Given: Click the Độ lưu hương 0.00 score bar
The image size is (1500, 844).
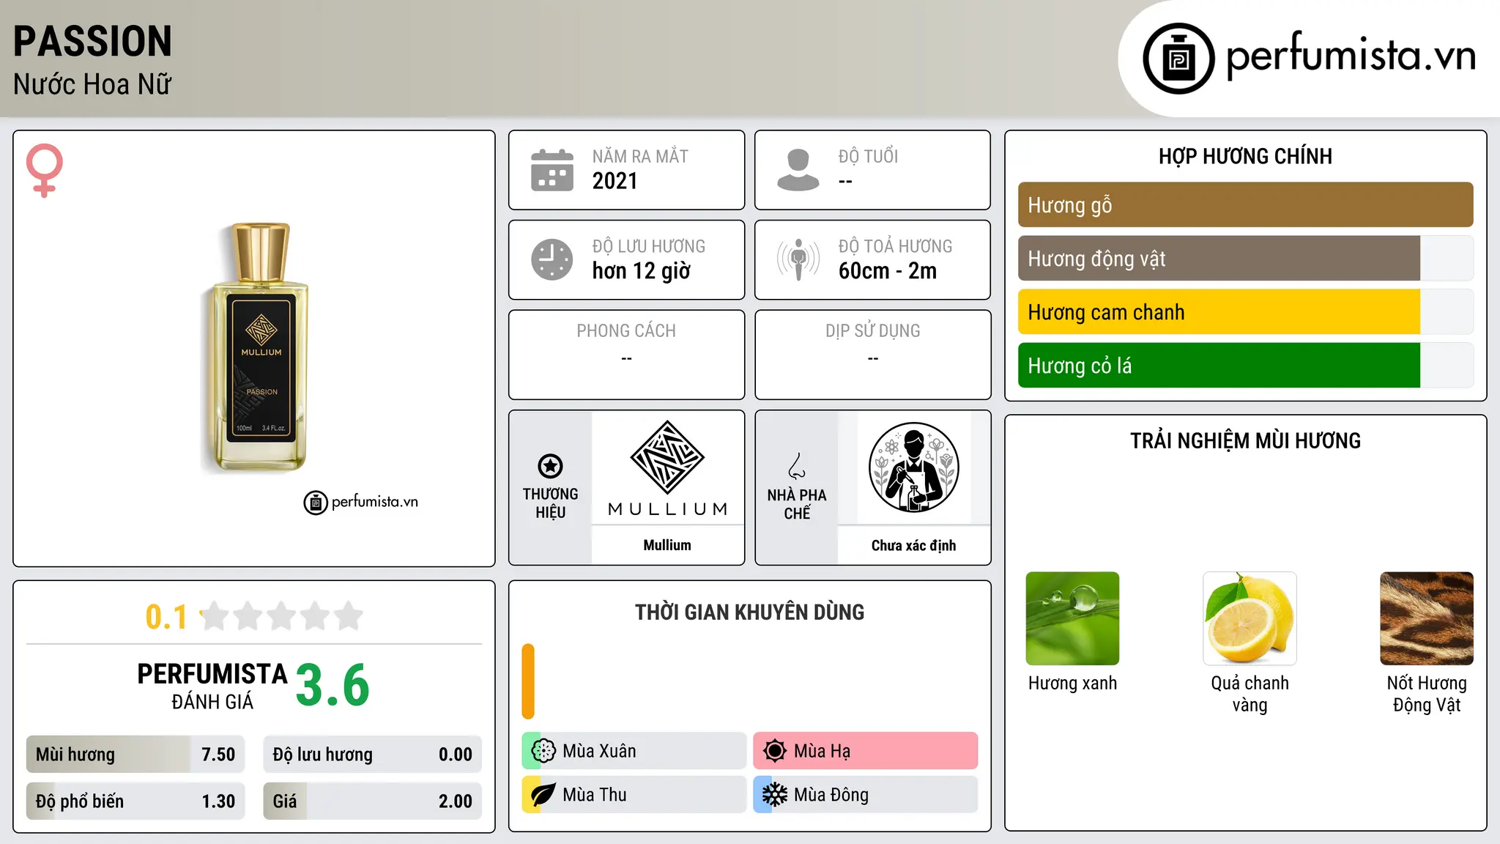Looking at the screenshot, I should tap(373, 755).
